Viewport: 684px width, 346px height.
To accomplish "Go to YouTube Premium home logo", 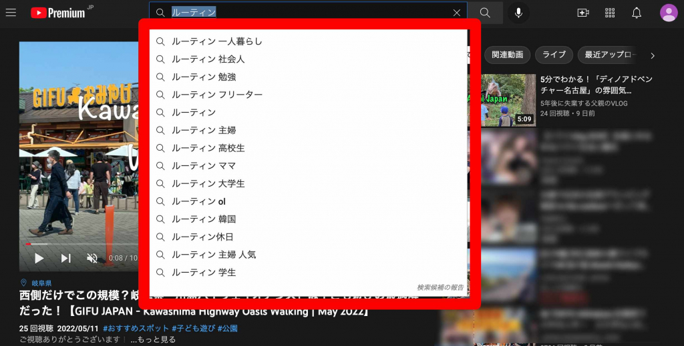I will coord(58,13).
